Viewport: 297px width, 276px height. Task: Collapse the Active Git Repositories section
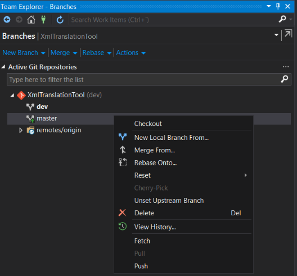coord(3,67)
